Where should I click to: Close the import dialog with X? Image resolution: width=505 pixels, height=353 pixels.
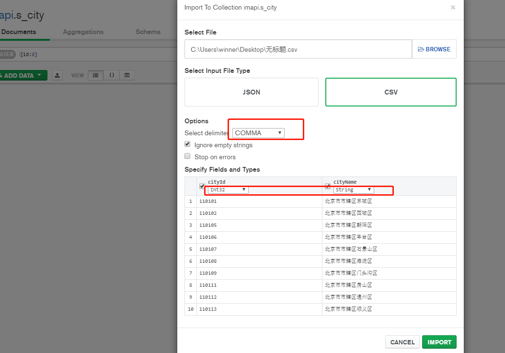(453, 8)
